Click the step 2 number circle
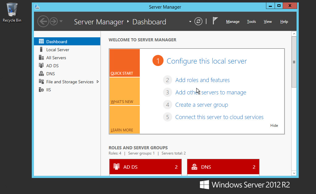The height and width of the screenshot is (194, 316). pos(168,80)
